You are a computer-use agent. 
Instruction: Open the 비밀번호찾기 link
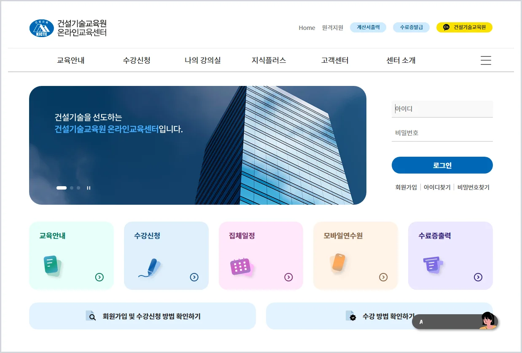click(474, 187)
